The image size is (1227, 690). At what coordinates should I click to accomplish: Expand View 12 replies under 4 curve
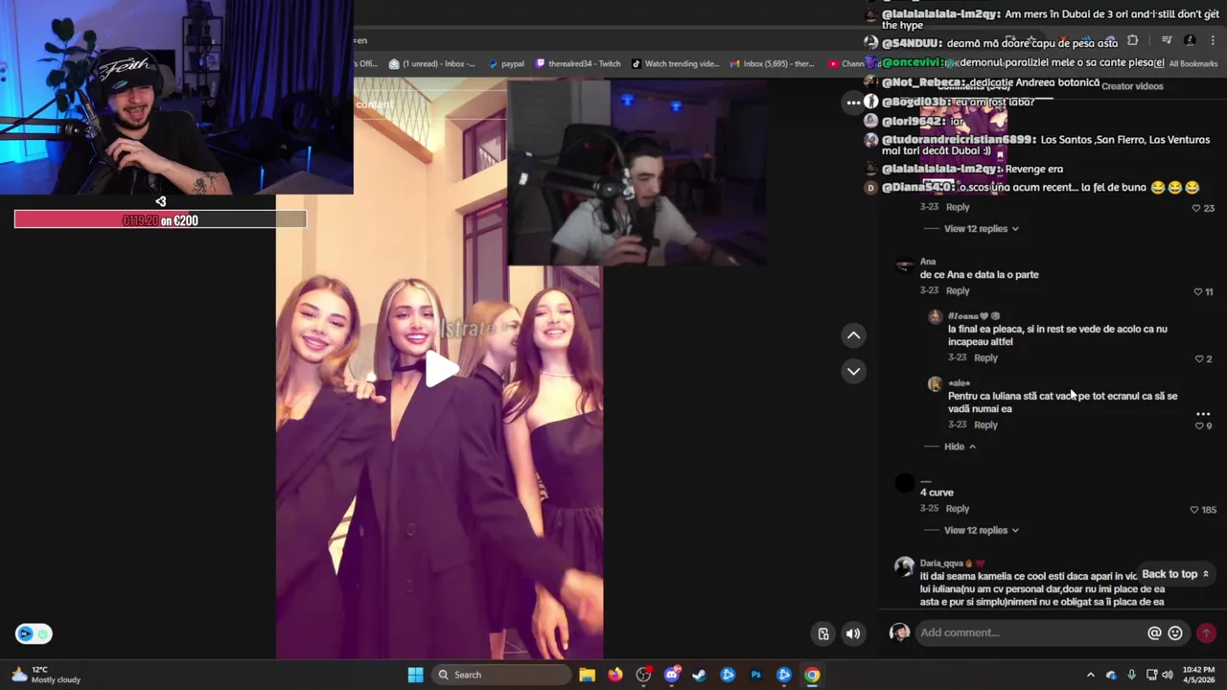tap(981, 530)
